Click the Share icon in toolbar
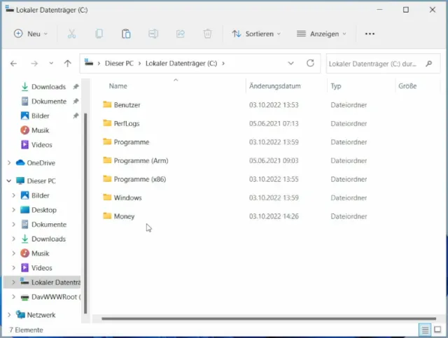448x338 pixels. [181, 34]
